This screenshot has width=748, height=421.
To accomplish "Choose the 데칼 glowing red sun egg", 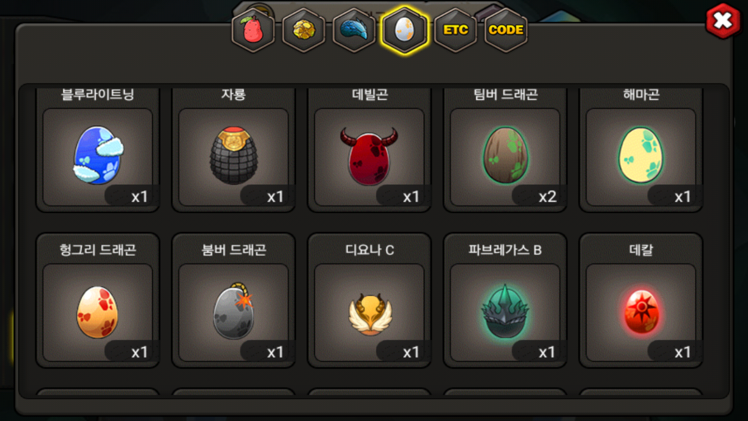I will pos(641,313).
